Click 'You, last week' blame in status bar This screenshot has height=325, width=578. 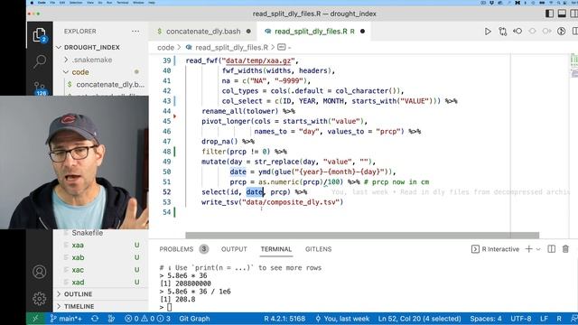[342, 319]
